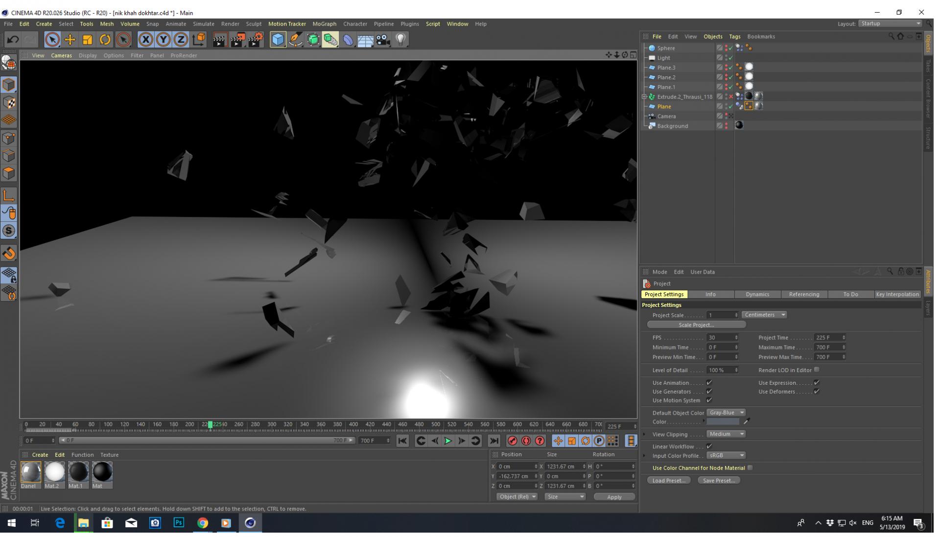940x537 pixels.
Task: Toggle Use Generators checkbox
Action: 709,391
